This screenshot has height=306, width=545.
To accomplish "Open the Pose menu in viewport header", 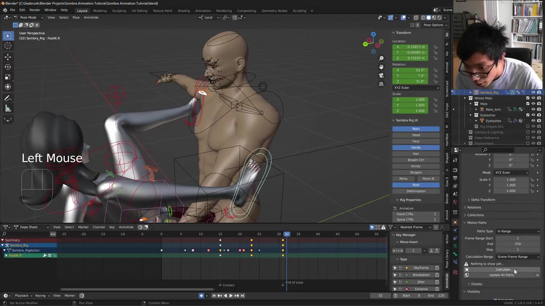I will (76, 17).
